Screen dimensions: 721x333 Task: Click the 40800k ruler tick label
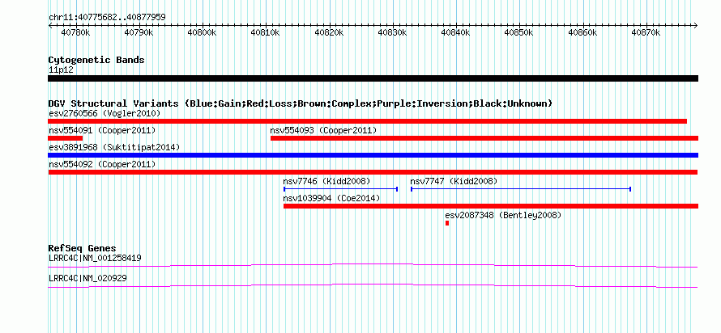point(202,33)
